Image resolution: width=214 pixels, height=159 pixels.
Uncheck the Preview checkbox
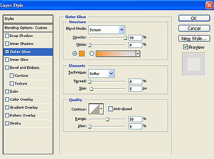point(185,47)
